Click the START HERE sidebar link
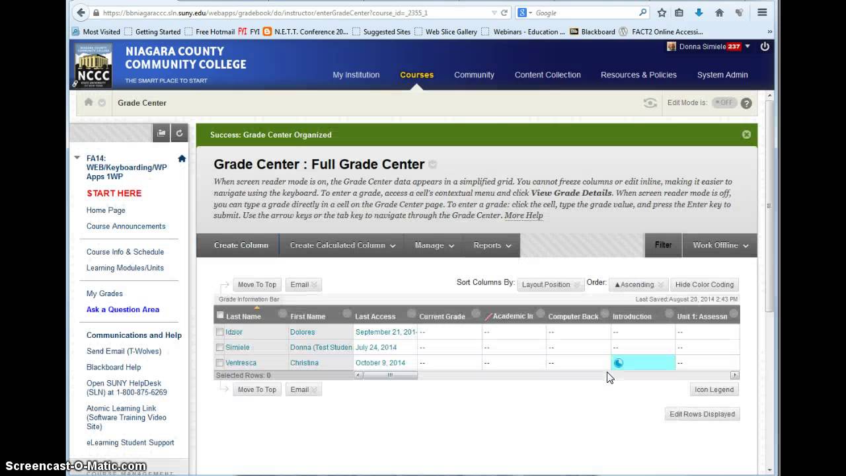 [x=114, y=193]
